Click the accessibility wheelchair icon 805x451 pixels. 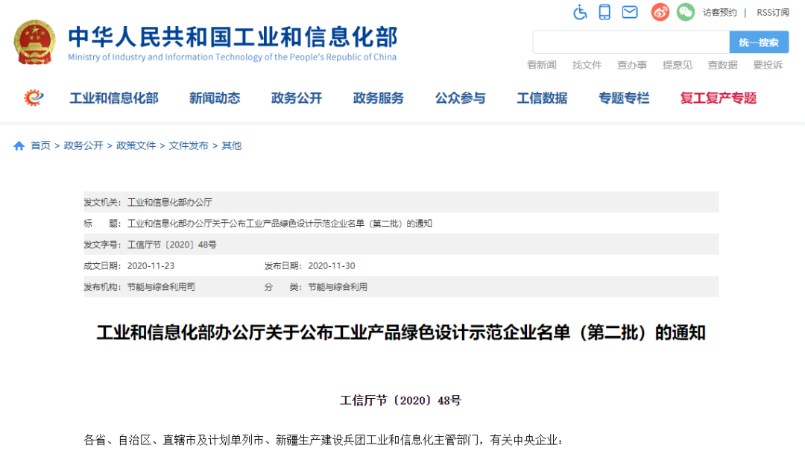pos(580,12)
